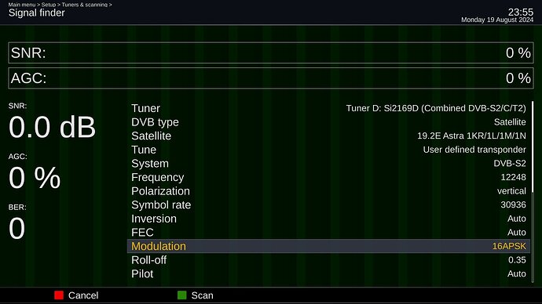
Task: Click the red Cancel button icon
Action: pos(59,295)
